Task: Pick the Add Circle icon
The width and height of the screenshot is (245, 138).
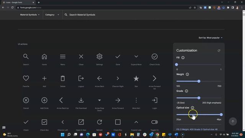Action: (44, 100)
